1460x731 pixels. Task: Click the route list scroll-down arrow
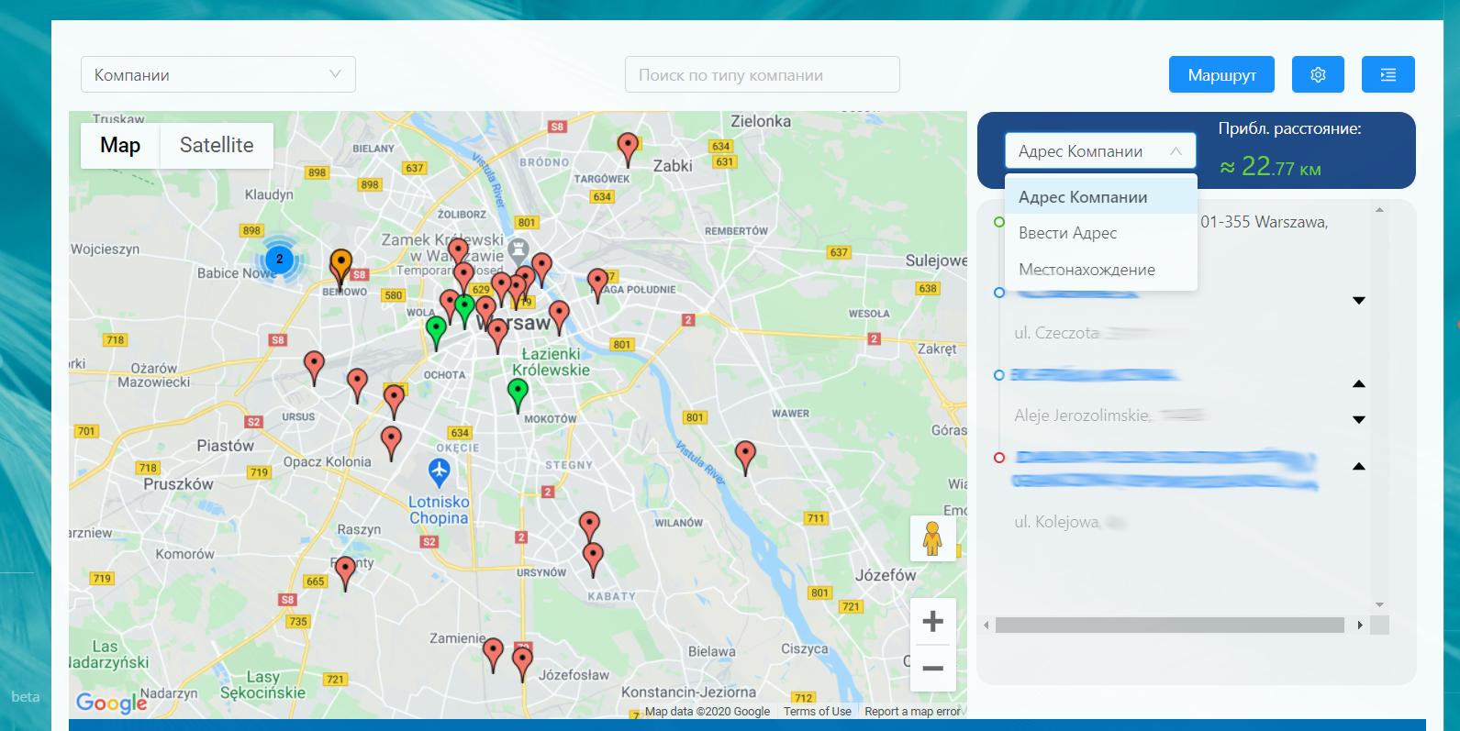coord(1379,604)
